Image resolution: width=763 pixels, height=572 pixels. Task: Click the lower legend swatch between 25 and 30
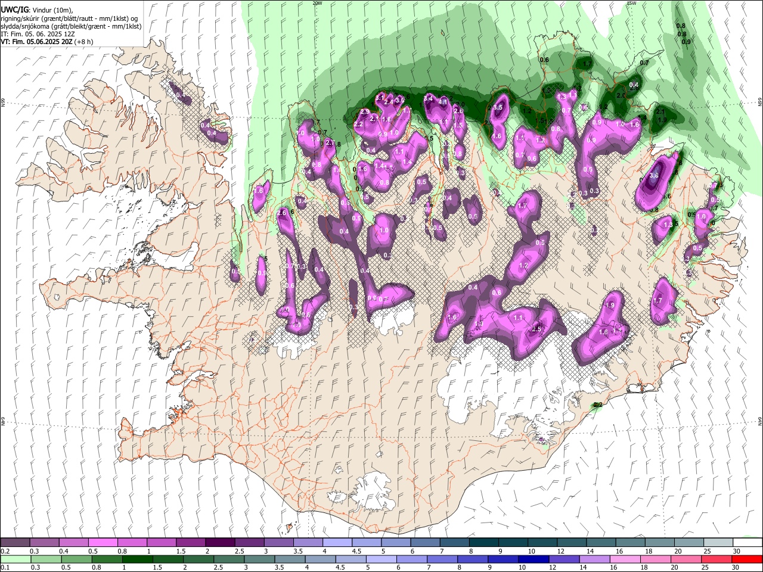[x=715, y=559]
